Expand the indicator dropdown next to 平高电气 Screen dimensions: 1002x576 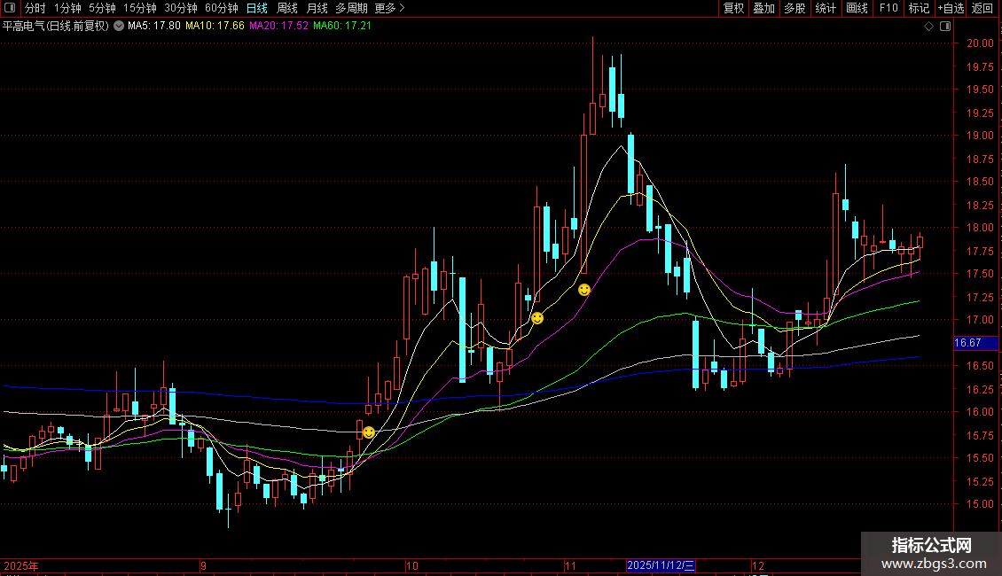tap(119, 27)
